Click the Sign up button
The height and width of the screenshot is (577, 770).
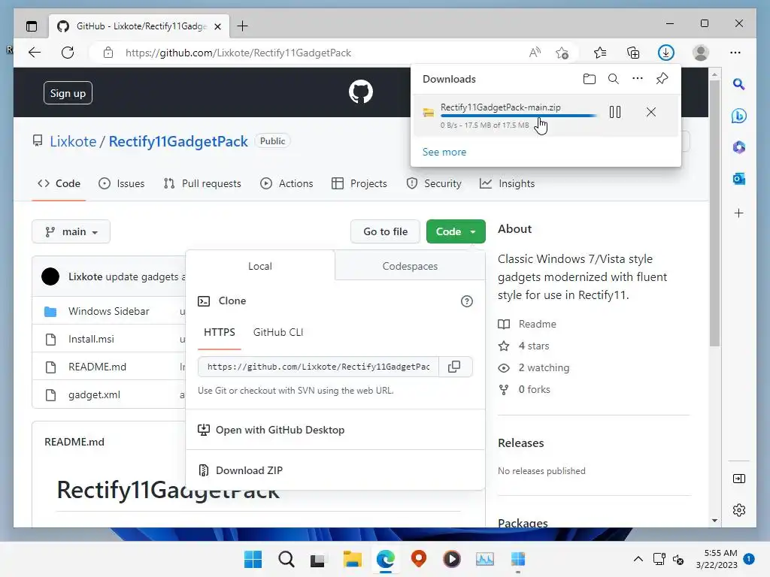68,92
